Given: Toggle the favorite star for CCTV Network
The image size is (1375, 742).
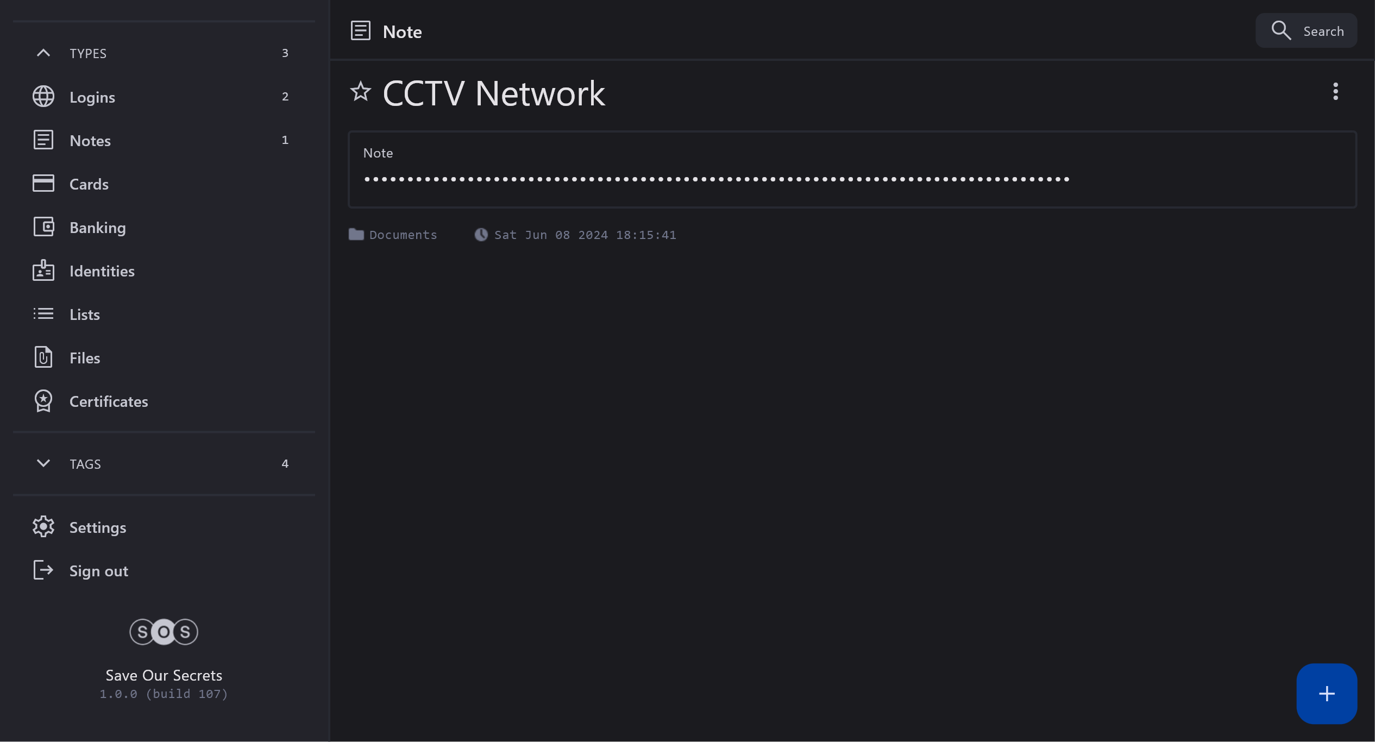Looking at the screenshot, I should (360, 92).
